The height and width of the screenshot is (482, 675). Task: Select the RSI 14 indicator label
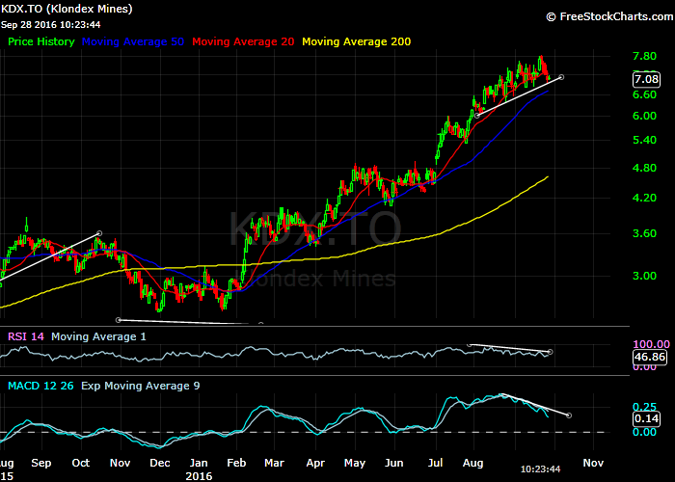(x=26, y=336)
